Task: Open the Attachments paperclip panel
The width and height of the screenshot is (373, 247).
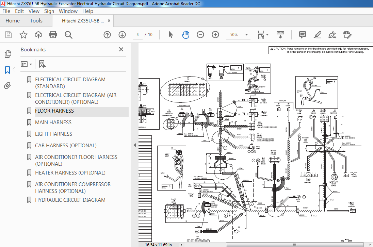Action: tap(7, 86)
